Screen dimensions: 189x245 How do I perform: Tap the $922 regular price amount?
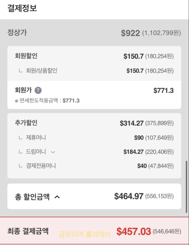pos(130,33)
